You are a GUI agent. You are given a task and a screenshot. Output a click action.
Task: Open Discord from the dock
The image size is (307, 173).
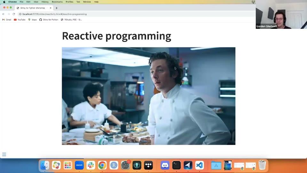click(165, 165)
